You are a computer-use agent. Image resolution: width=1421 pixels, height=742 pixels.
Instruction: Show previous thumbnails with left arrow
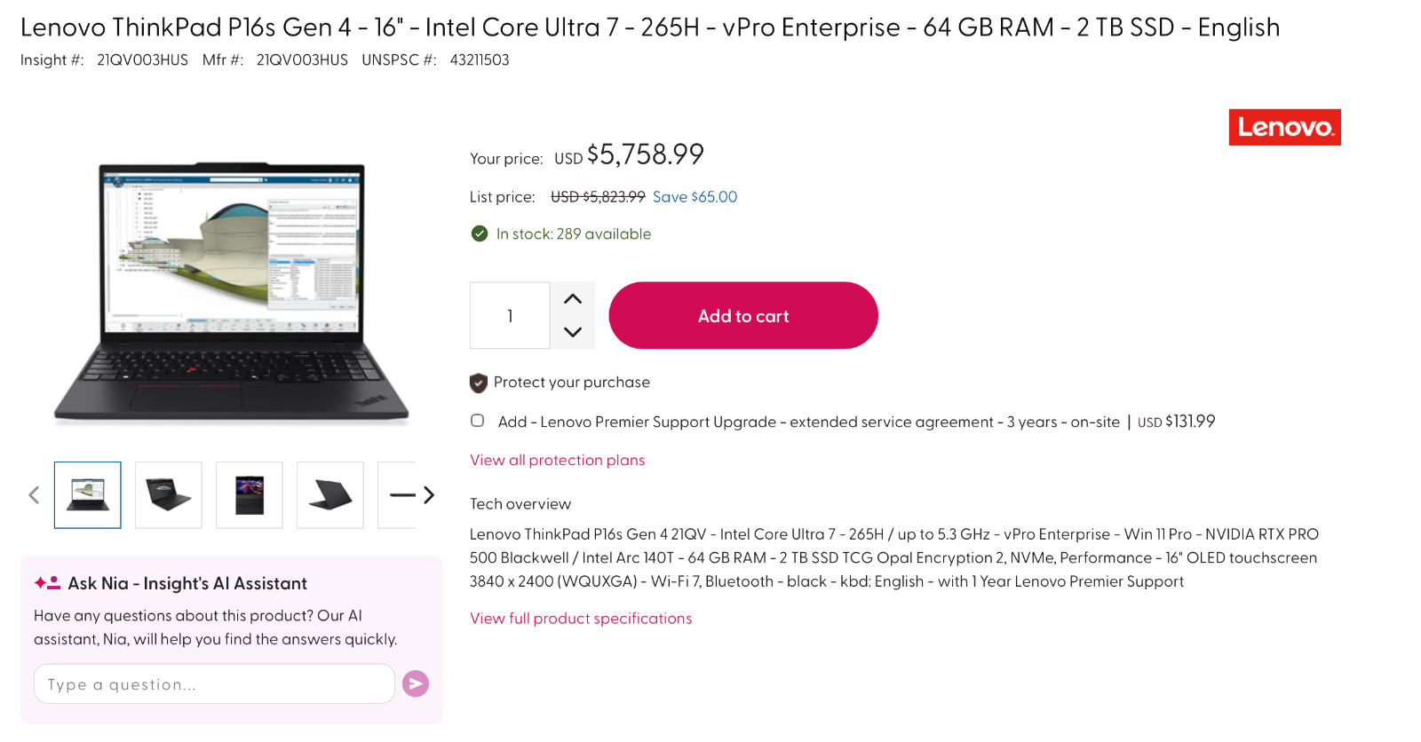click(34, 494)
